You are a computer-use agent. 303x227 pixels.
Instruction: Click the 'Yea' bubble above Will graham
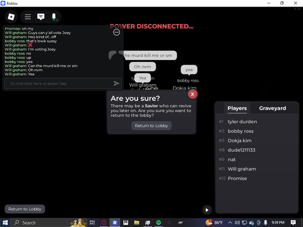pos(142,78)
